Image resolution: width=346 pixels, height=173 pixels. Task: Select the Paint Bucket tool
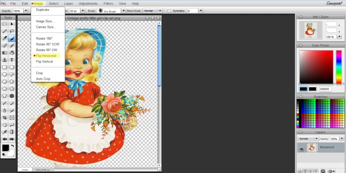click(12, 53)
